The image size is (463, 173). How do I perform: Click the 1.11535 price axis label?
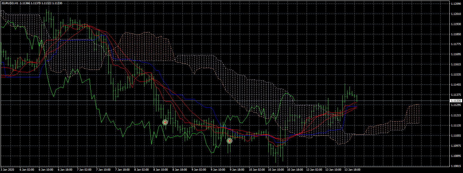tap(456, 75)
